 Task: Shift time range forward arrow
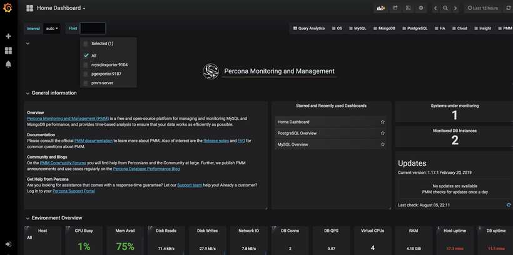pos(455,8)
